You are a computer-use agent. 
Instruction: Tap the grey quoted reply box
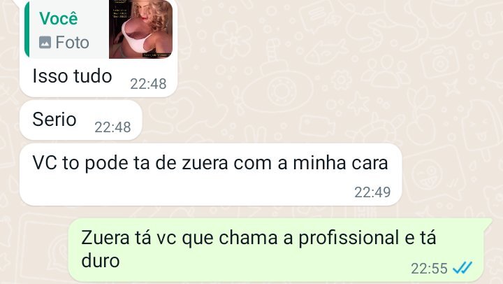click(x=99, y=29)
